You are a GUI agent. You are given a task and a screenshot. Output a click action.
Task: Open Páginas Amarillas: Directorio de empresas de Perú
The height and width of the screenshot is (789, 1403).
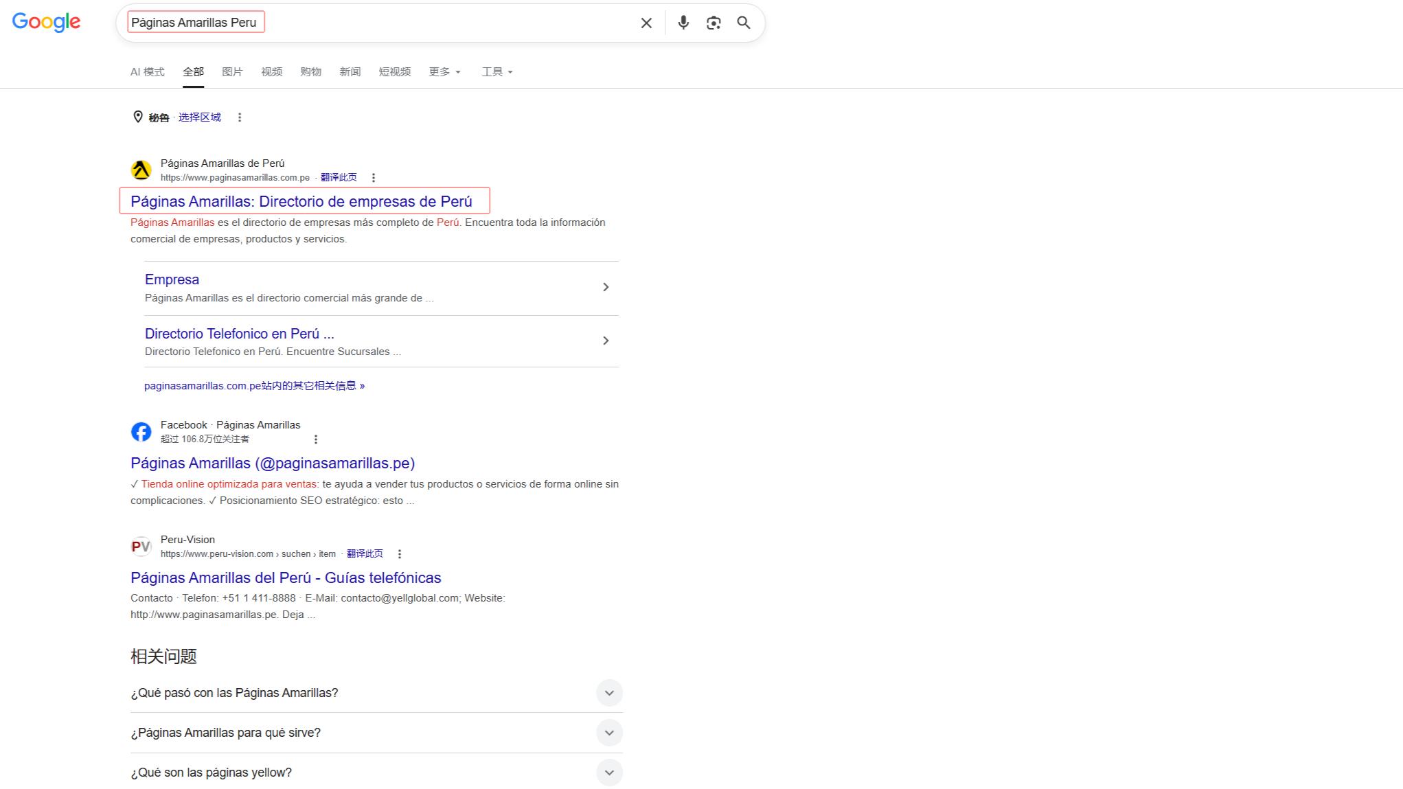301,201
